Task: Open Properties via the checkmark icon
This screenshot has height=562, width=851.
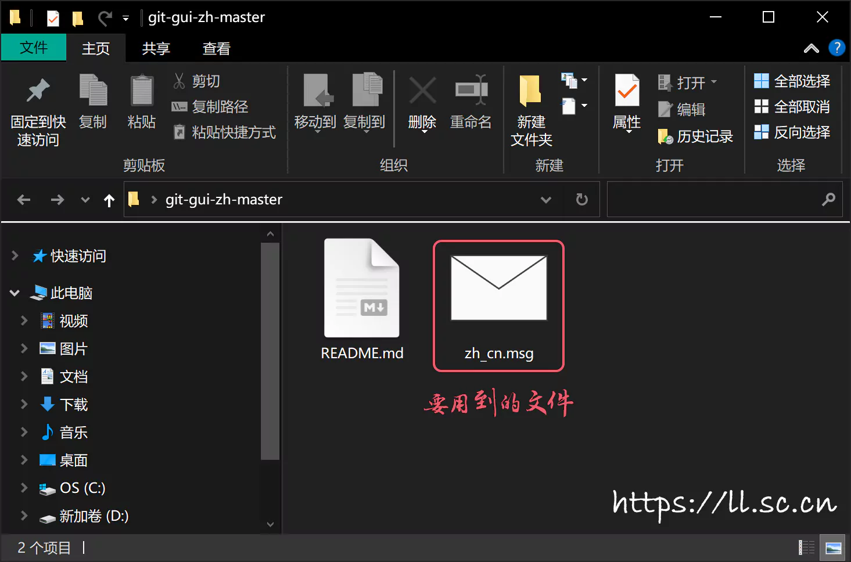Action: point(627,91)
